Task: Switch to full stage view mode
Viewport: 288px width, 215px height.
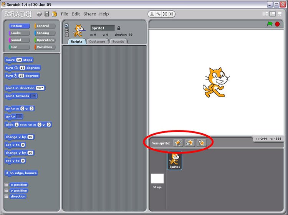Action: pos(272,14)
